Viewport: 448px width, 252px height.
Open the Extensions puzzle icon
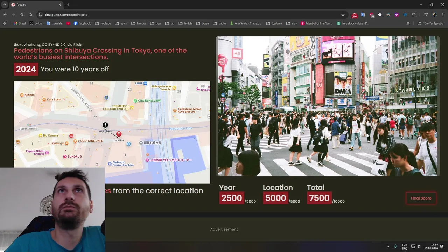(413, 15)
